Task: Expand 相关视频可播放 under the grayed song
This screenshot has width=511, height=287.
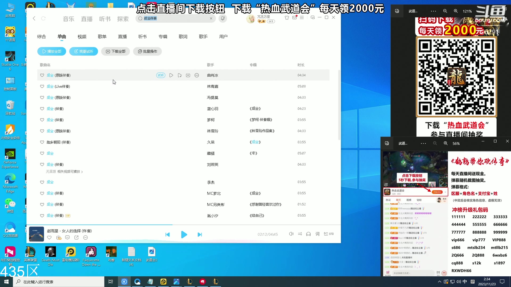Action: click(x=70, y=172)
